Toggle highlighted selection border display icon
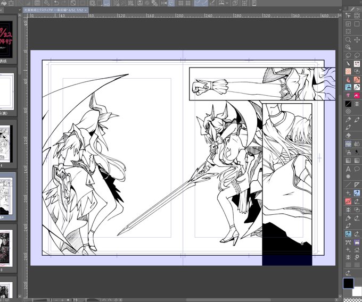This screenshot has height=302, width=362. pyautogui.click(x=106, y=3)
